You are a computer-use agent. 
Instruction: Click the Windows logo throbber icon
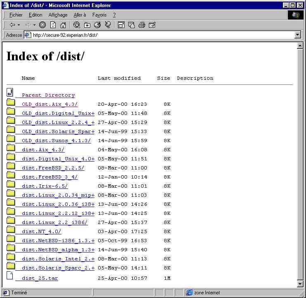295,15
